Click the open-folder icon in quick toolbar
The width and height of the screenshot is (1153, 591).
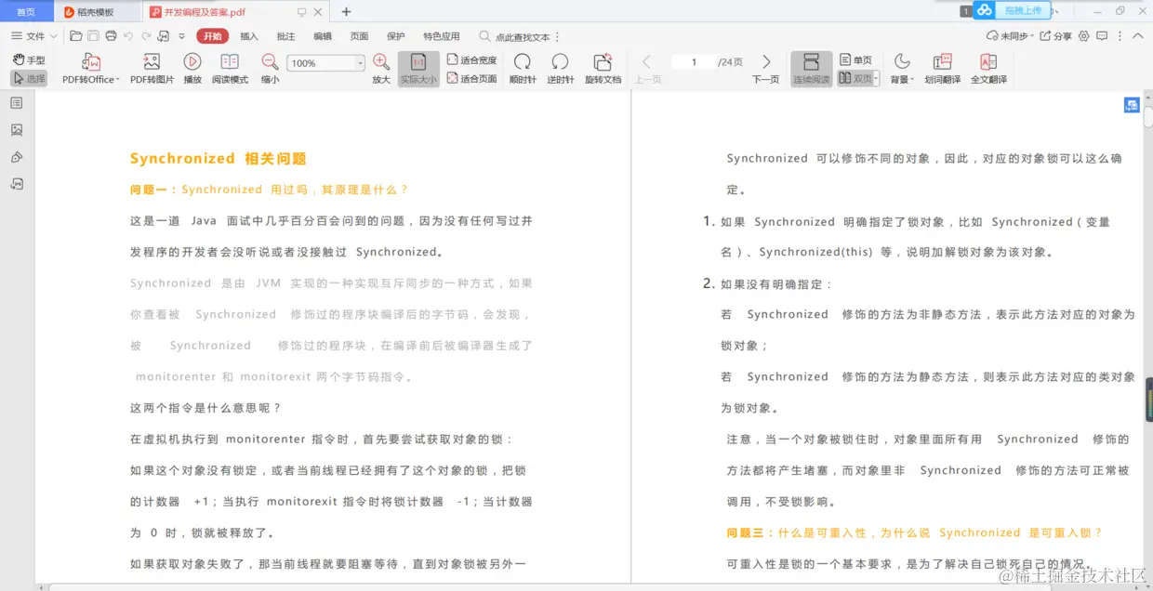[76, 36]
